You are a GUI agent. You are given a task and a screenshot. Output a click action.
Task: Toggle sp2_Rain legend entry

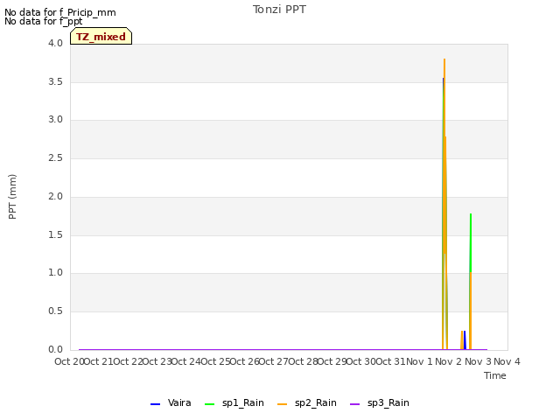pos(307,402)
